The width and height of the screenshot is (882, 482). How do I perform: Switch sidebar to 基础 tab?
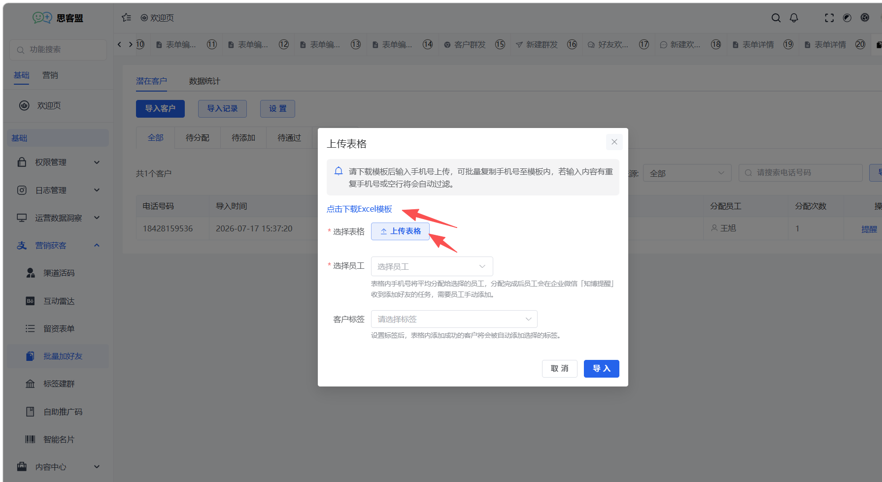[22, 75]
